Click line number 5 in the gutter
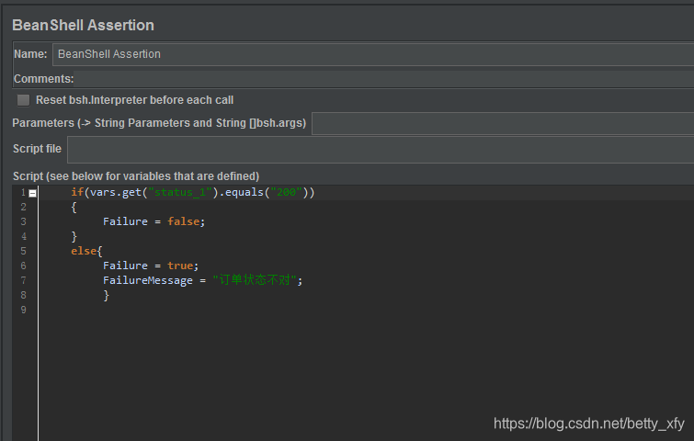 [x=24, y=251]
